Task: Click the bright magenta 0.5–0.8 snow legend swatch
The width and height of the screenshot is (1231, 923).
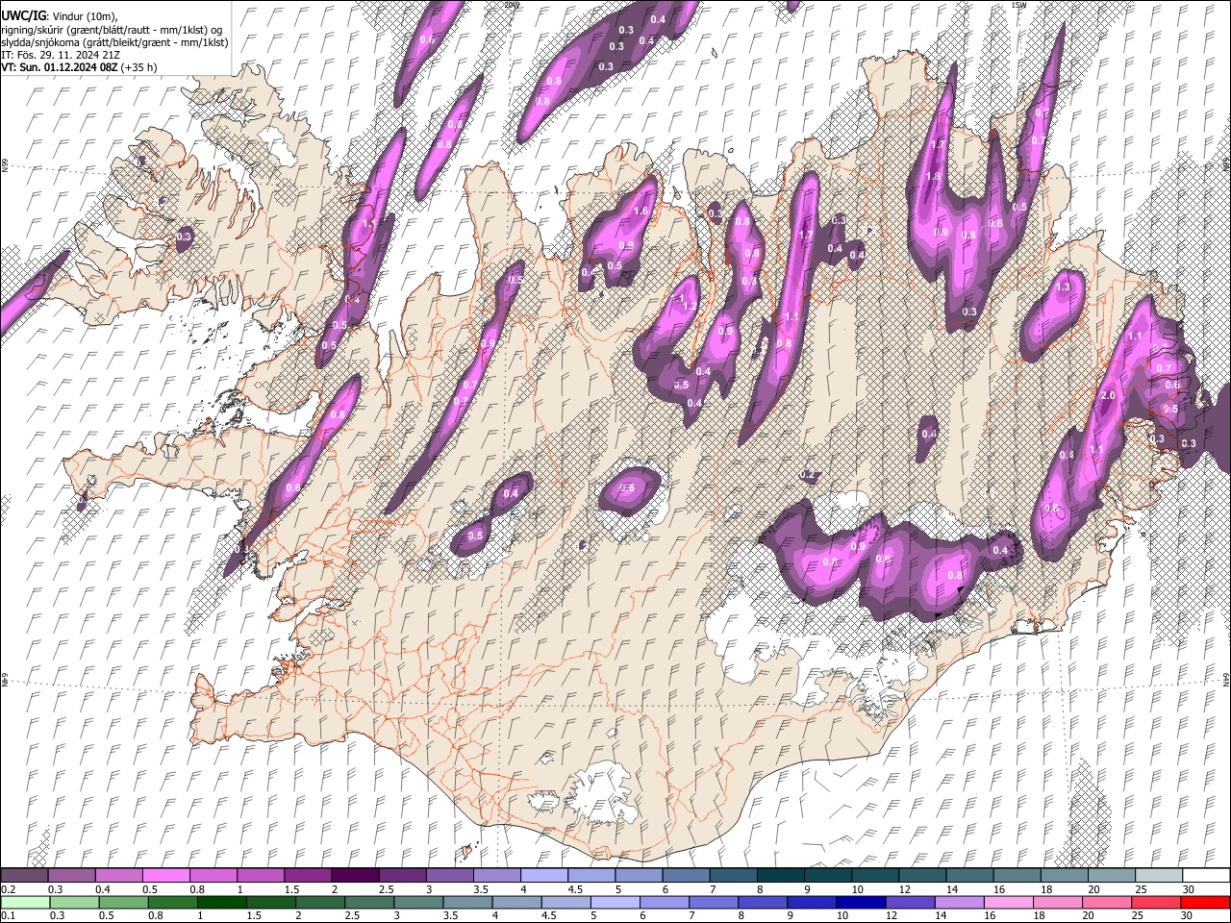Action: point(165,875)
